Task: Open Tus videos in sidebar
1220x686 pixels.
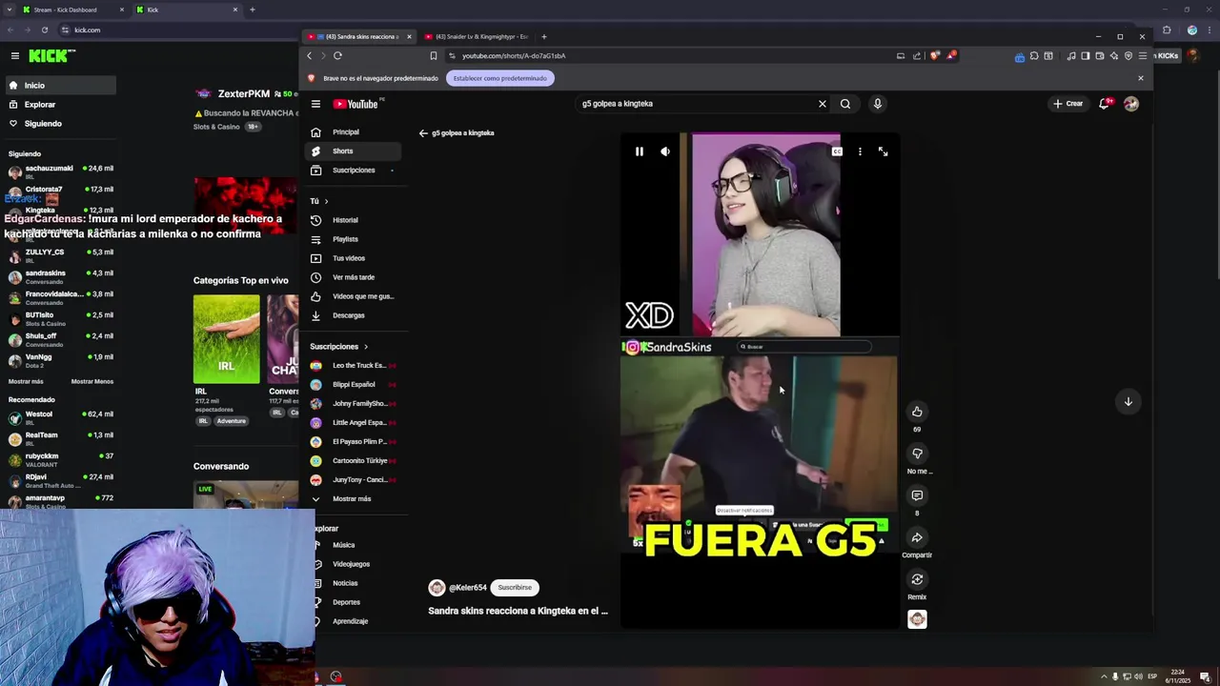Action: click(x=353, y=258)
